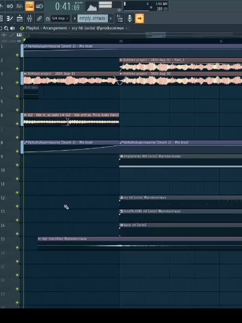The height and width of the screenshot is (323, 242).
Task: Click the chain-link multilink controllers icon
Action: point(39,18)
